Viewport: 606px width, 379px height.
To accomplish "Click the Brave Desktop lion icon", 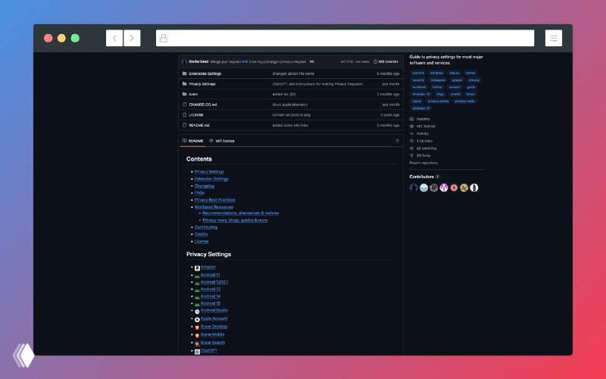I will [197, 327].
